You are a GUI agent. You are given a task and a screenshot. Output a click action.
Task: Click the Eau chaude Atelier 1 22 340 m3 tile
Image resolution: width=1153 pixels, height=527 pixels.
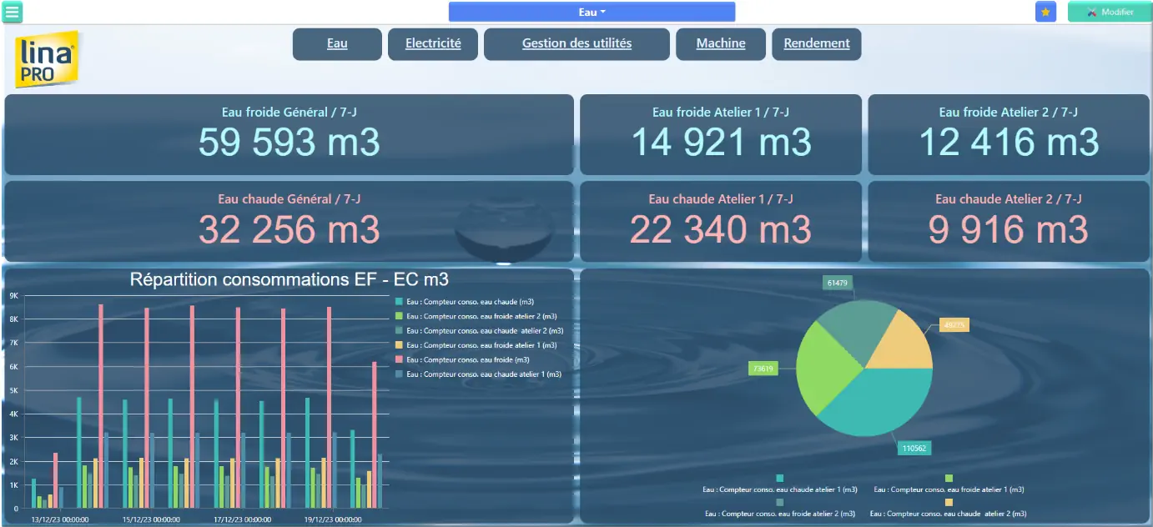720,221
